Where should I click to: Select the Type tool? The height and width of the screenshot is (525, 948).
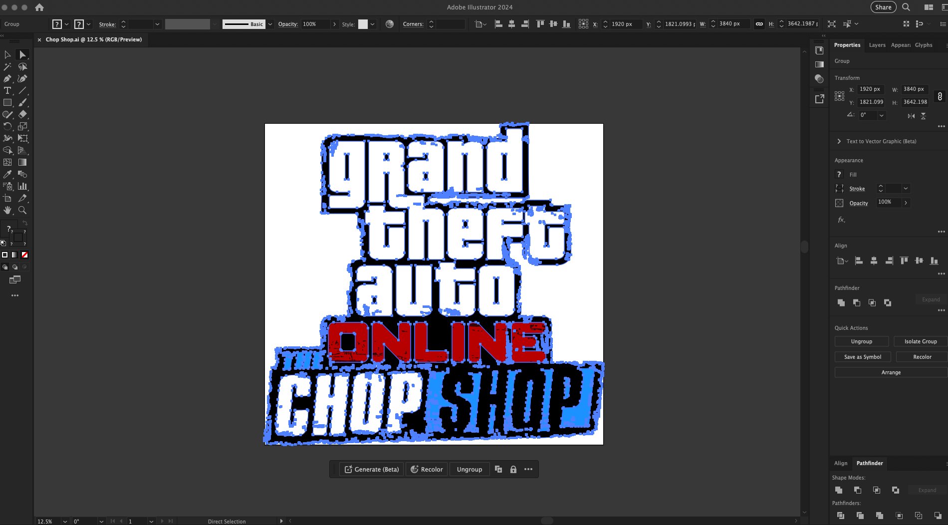pyautogui.click(x=7, y=90)
